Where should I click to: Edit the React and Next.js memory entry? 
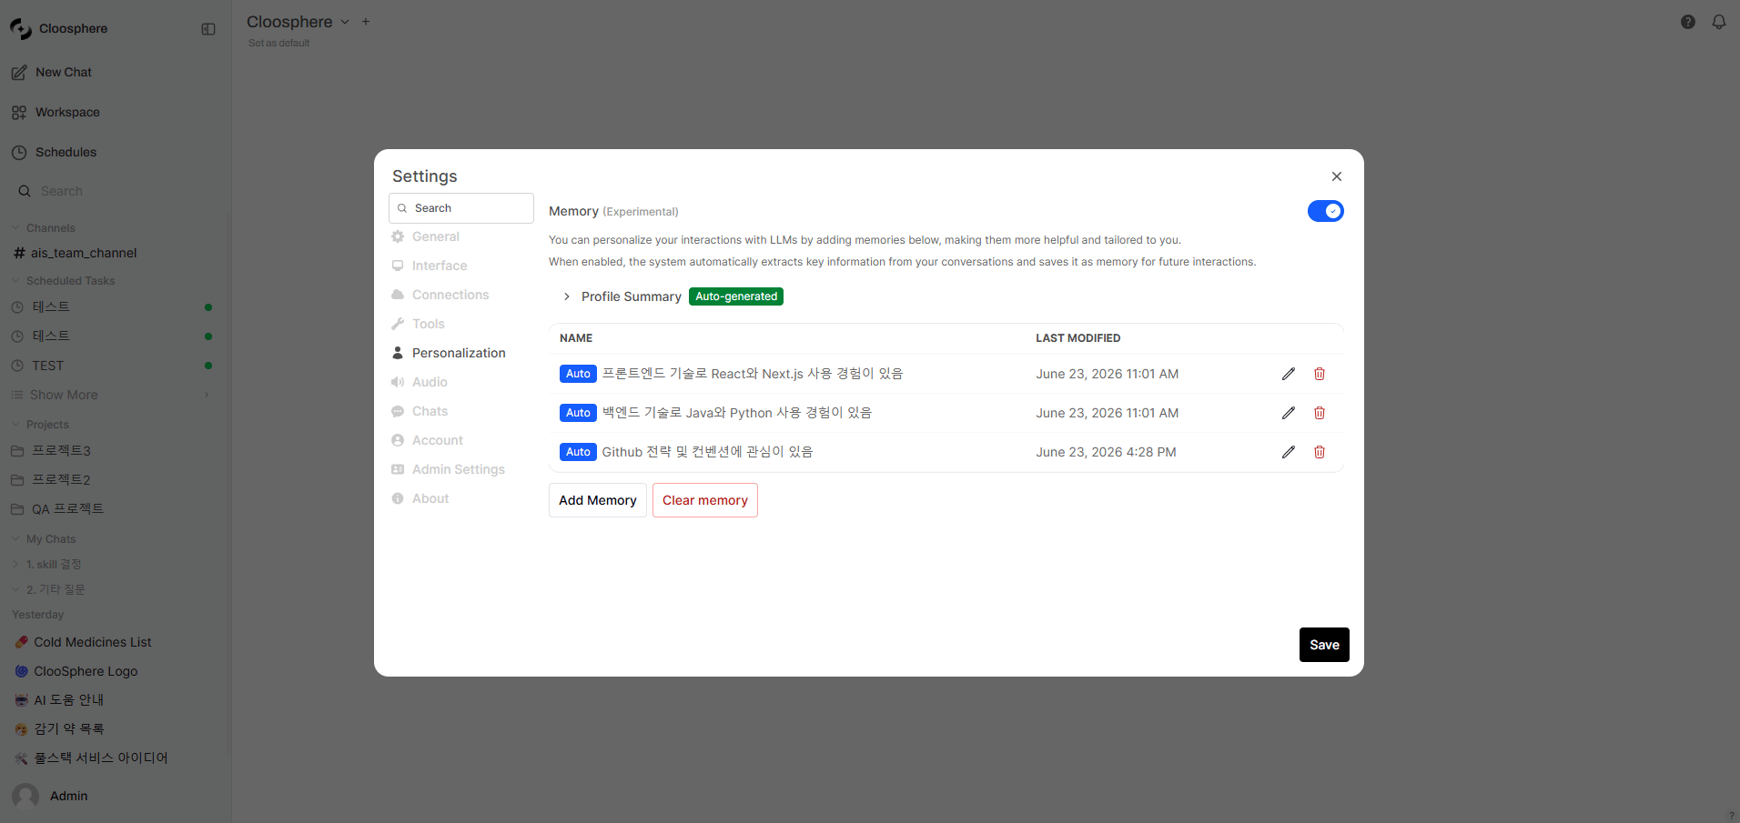pyautogui.click(x=1289, y=374)
